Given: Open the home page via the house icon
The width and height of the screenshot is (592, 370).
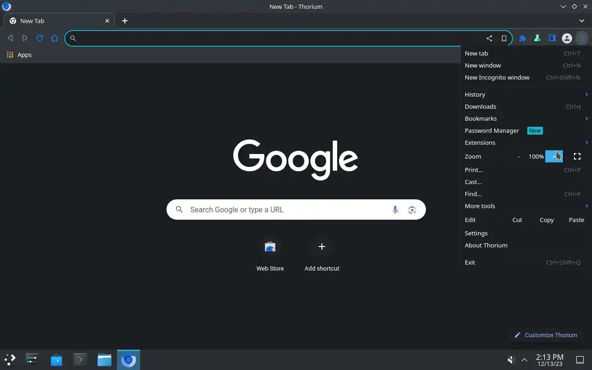Looking at the screenshot, I should pyautogui.click(x=55, y=38).
